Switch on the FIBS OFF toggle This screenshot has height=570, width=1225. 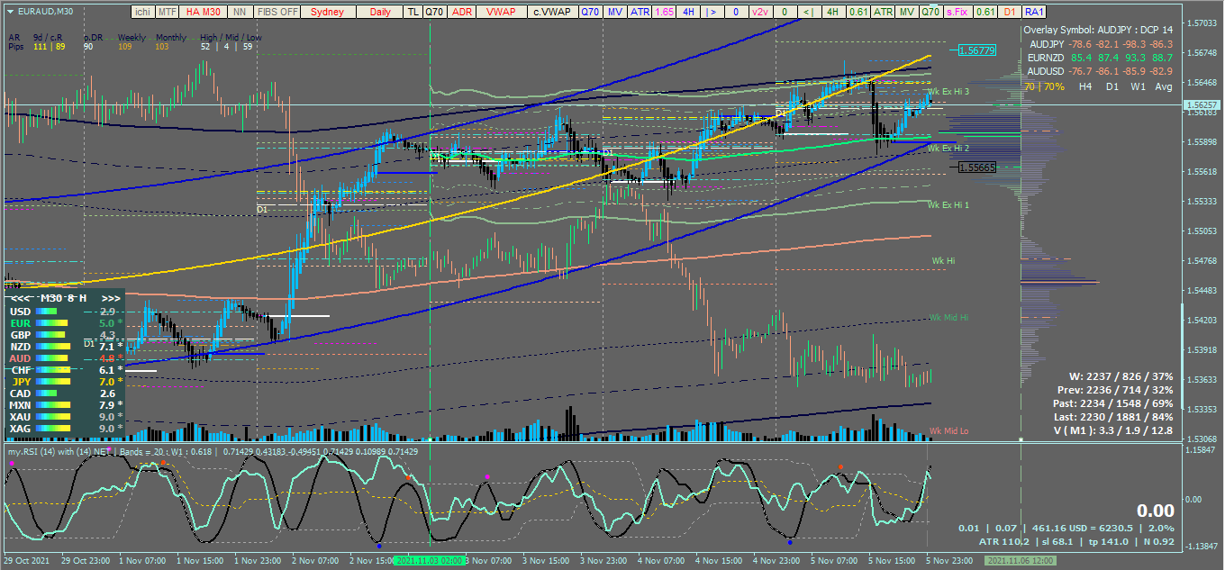[x=277, y=12]
